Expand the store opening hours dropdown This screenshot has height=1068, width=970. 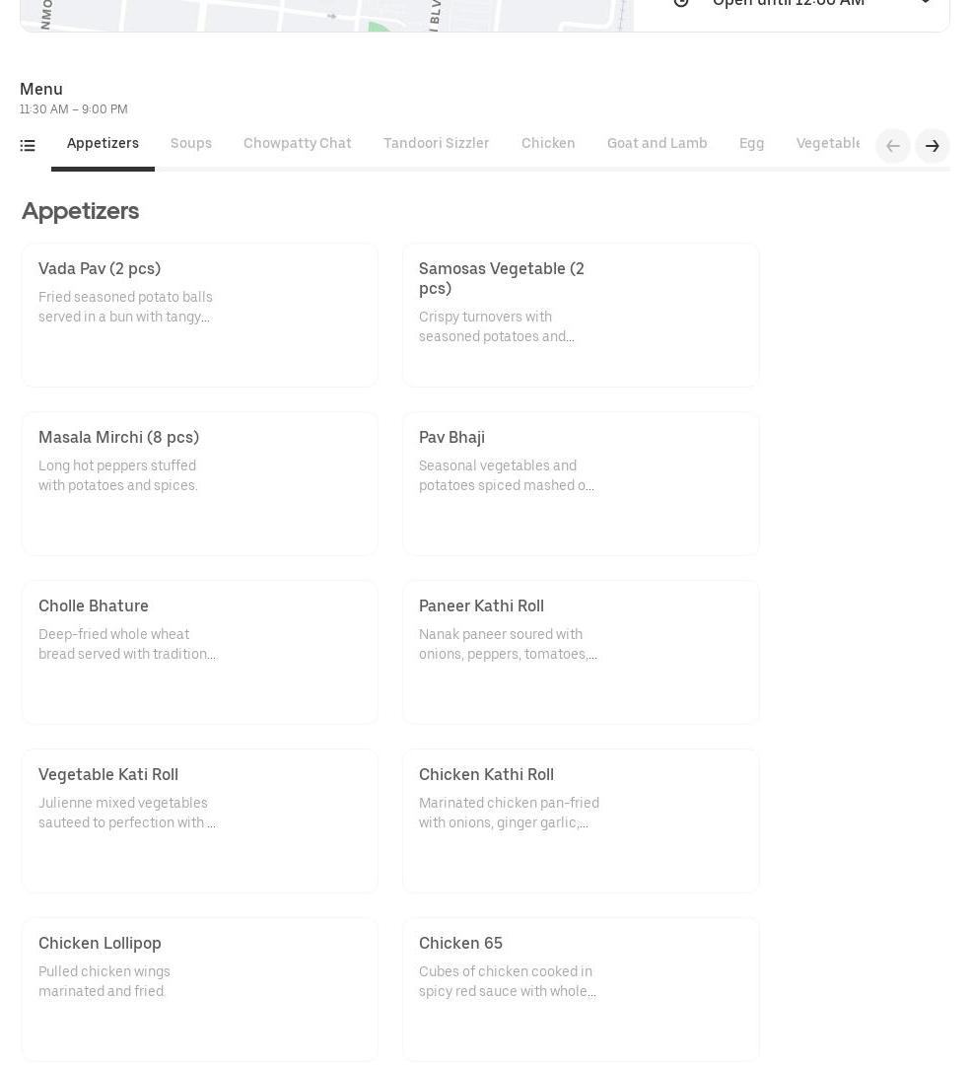925,4
